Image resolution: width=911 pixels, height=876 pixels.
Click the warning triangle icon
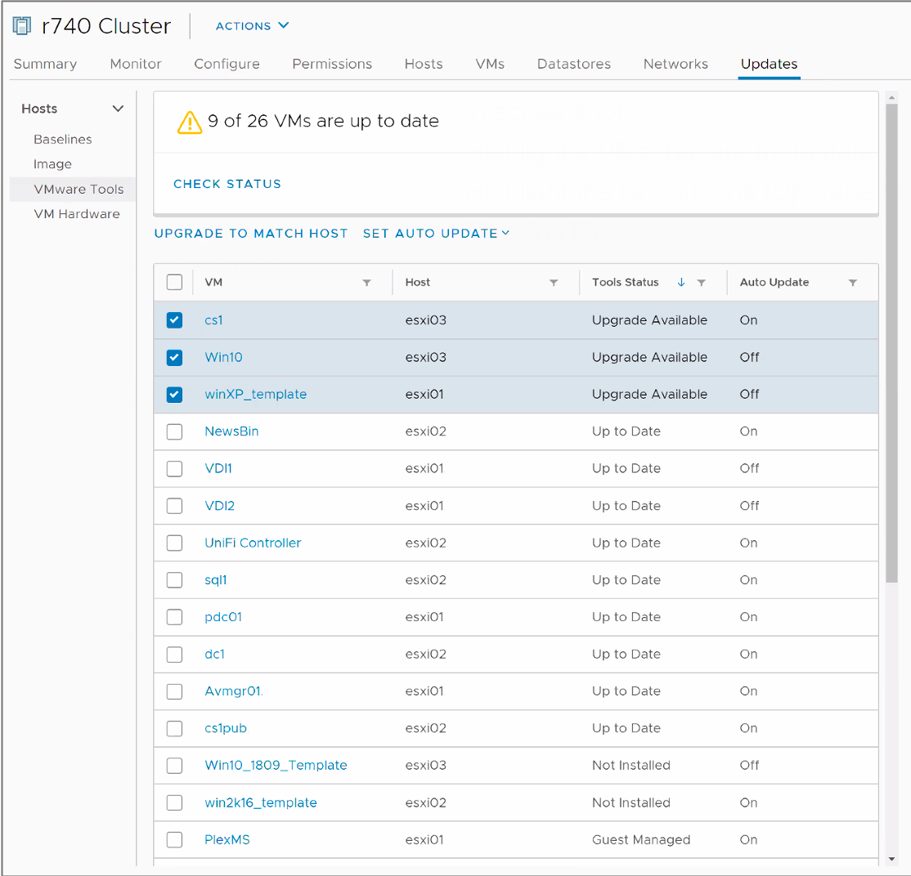[x=190, y=123]
